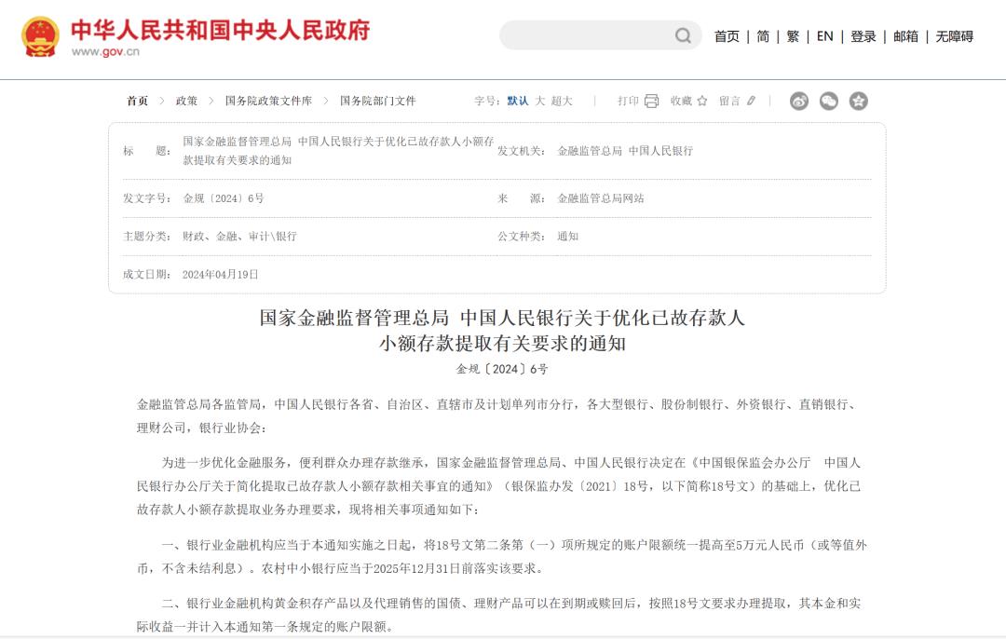Click the 公文种类 field label
The width and height of the screenshot is (1006, 639).
tap(522, 236)
